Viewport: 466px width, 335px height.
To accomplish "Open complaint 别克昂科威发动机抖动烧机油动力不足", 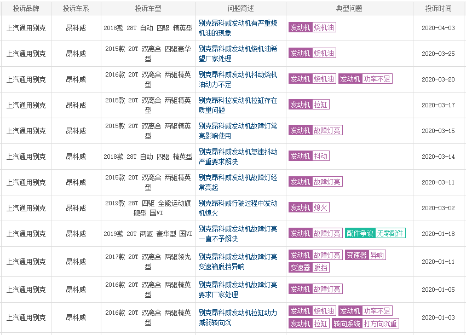I will [238, 79].
